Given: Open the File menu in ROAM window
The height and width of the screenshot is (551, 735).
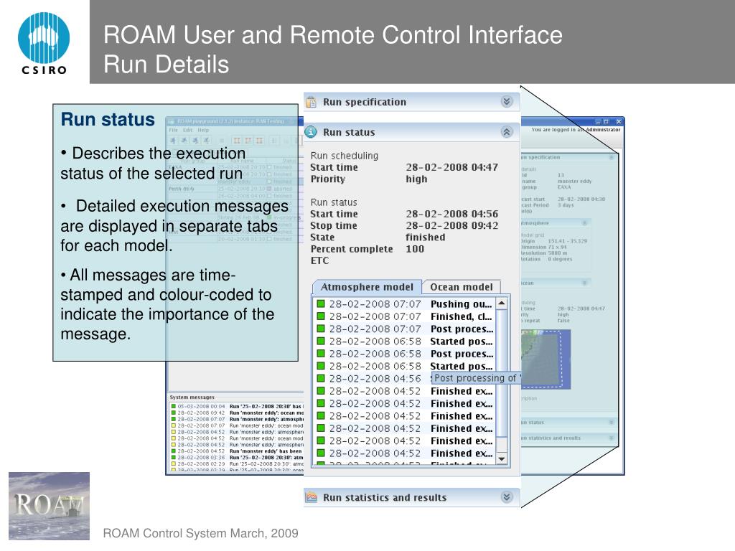Looking at the screenshot, I should 174,131.
